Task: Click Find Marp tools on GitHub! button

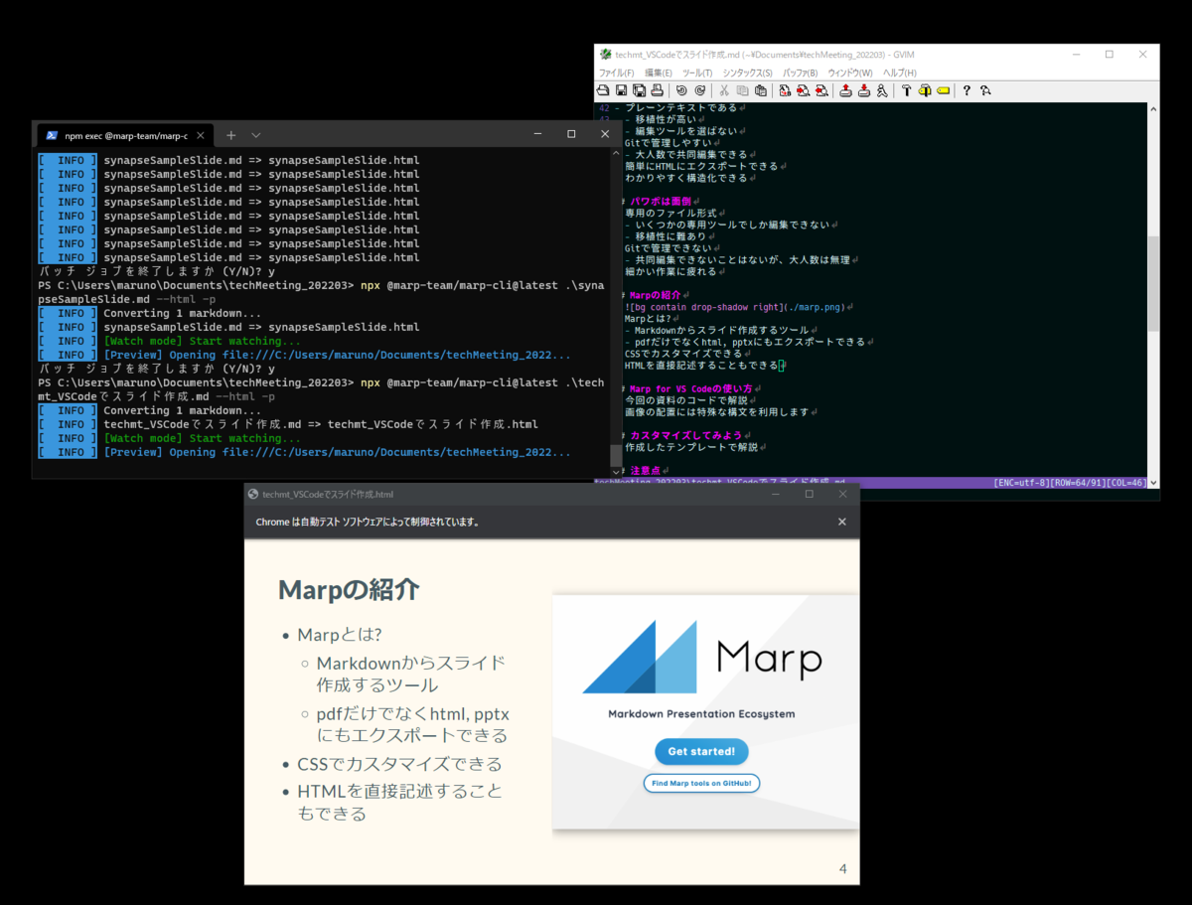Action: pyautogui.click(x=701, y=783)
